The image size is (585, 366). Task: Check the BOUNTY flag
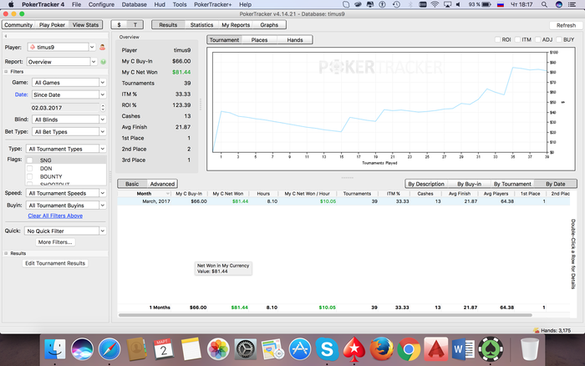click(30, 176)
